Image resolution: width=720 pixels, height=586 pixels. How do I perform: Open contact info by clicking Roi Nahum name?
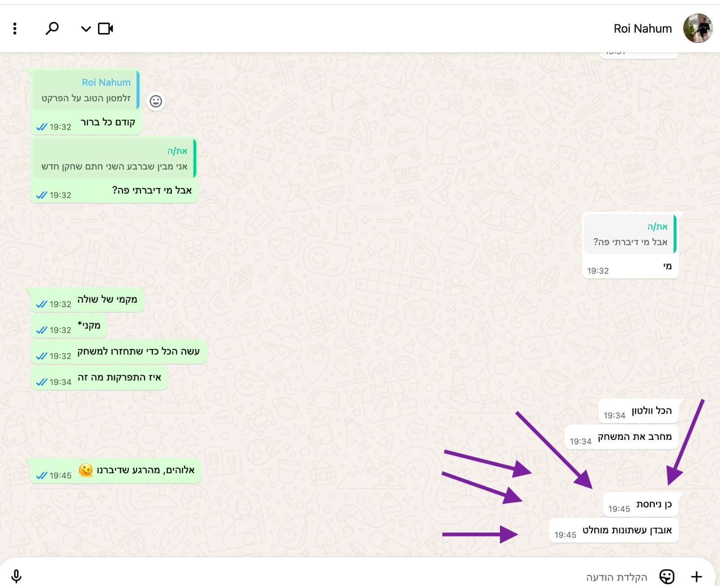click(x=643, y=29)
